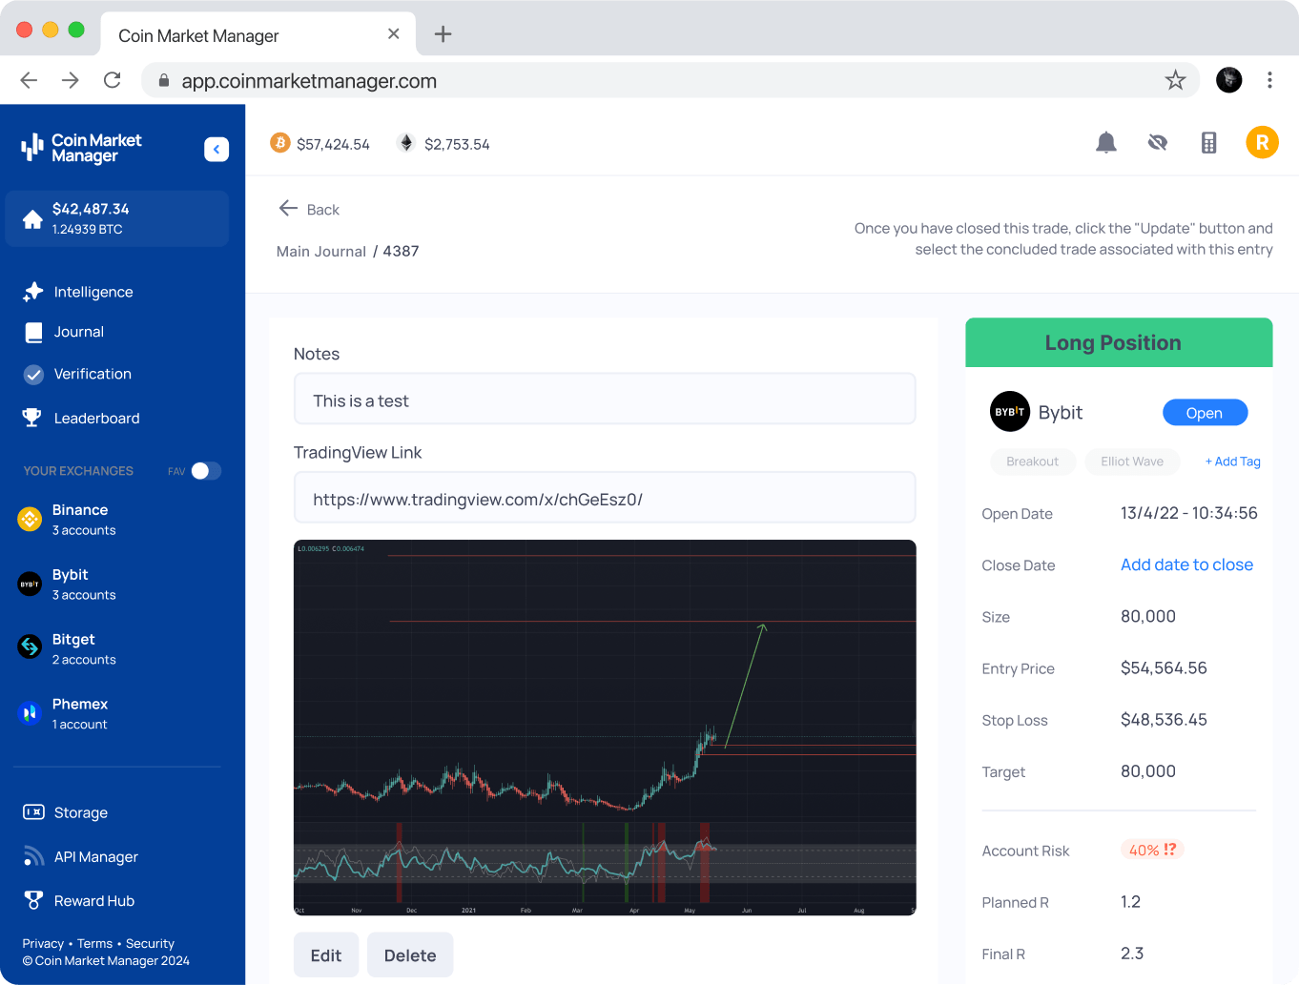Open the account menu via R avatar
Image resolution: width=1299 pixels, height=985 pixels.
click(x=1262, y=142)
